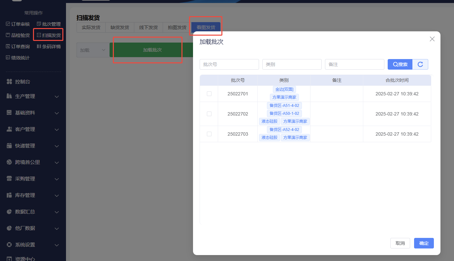Screen dimensions: 454x261
Task: Click the 金边[双面] category tag
Action: [284, 89]
